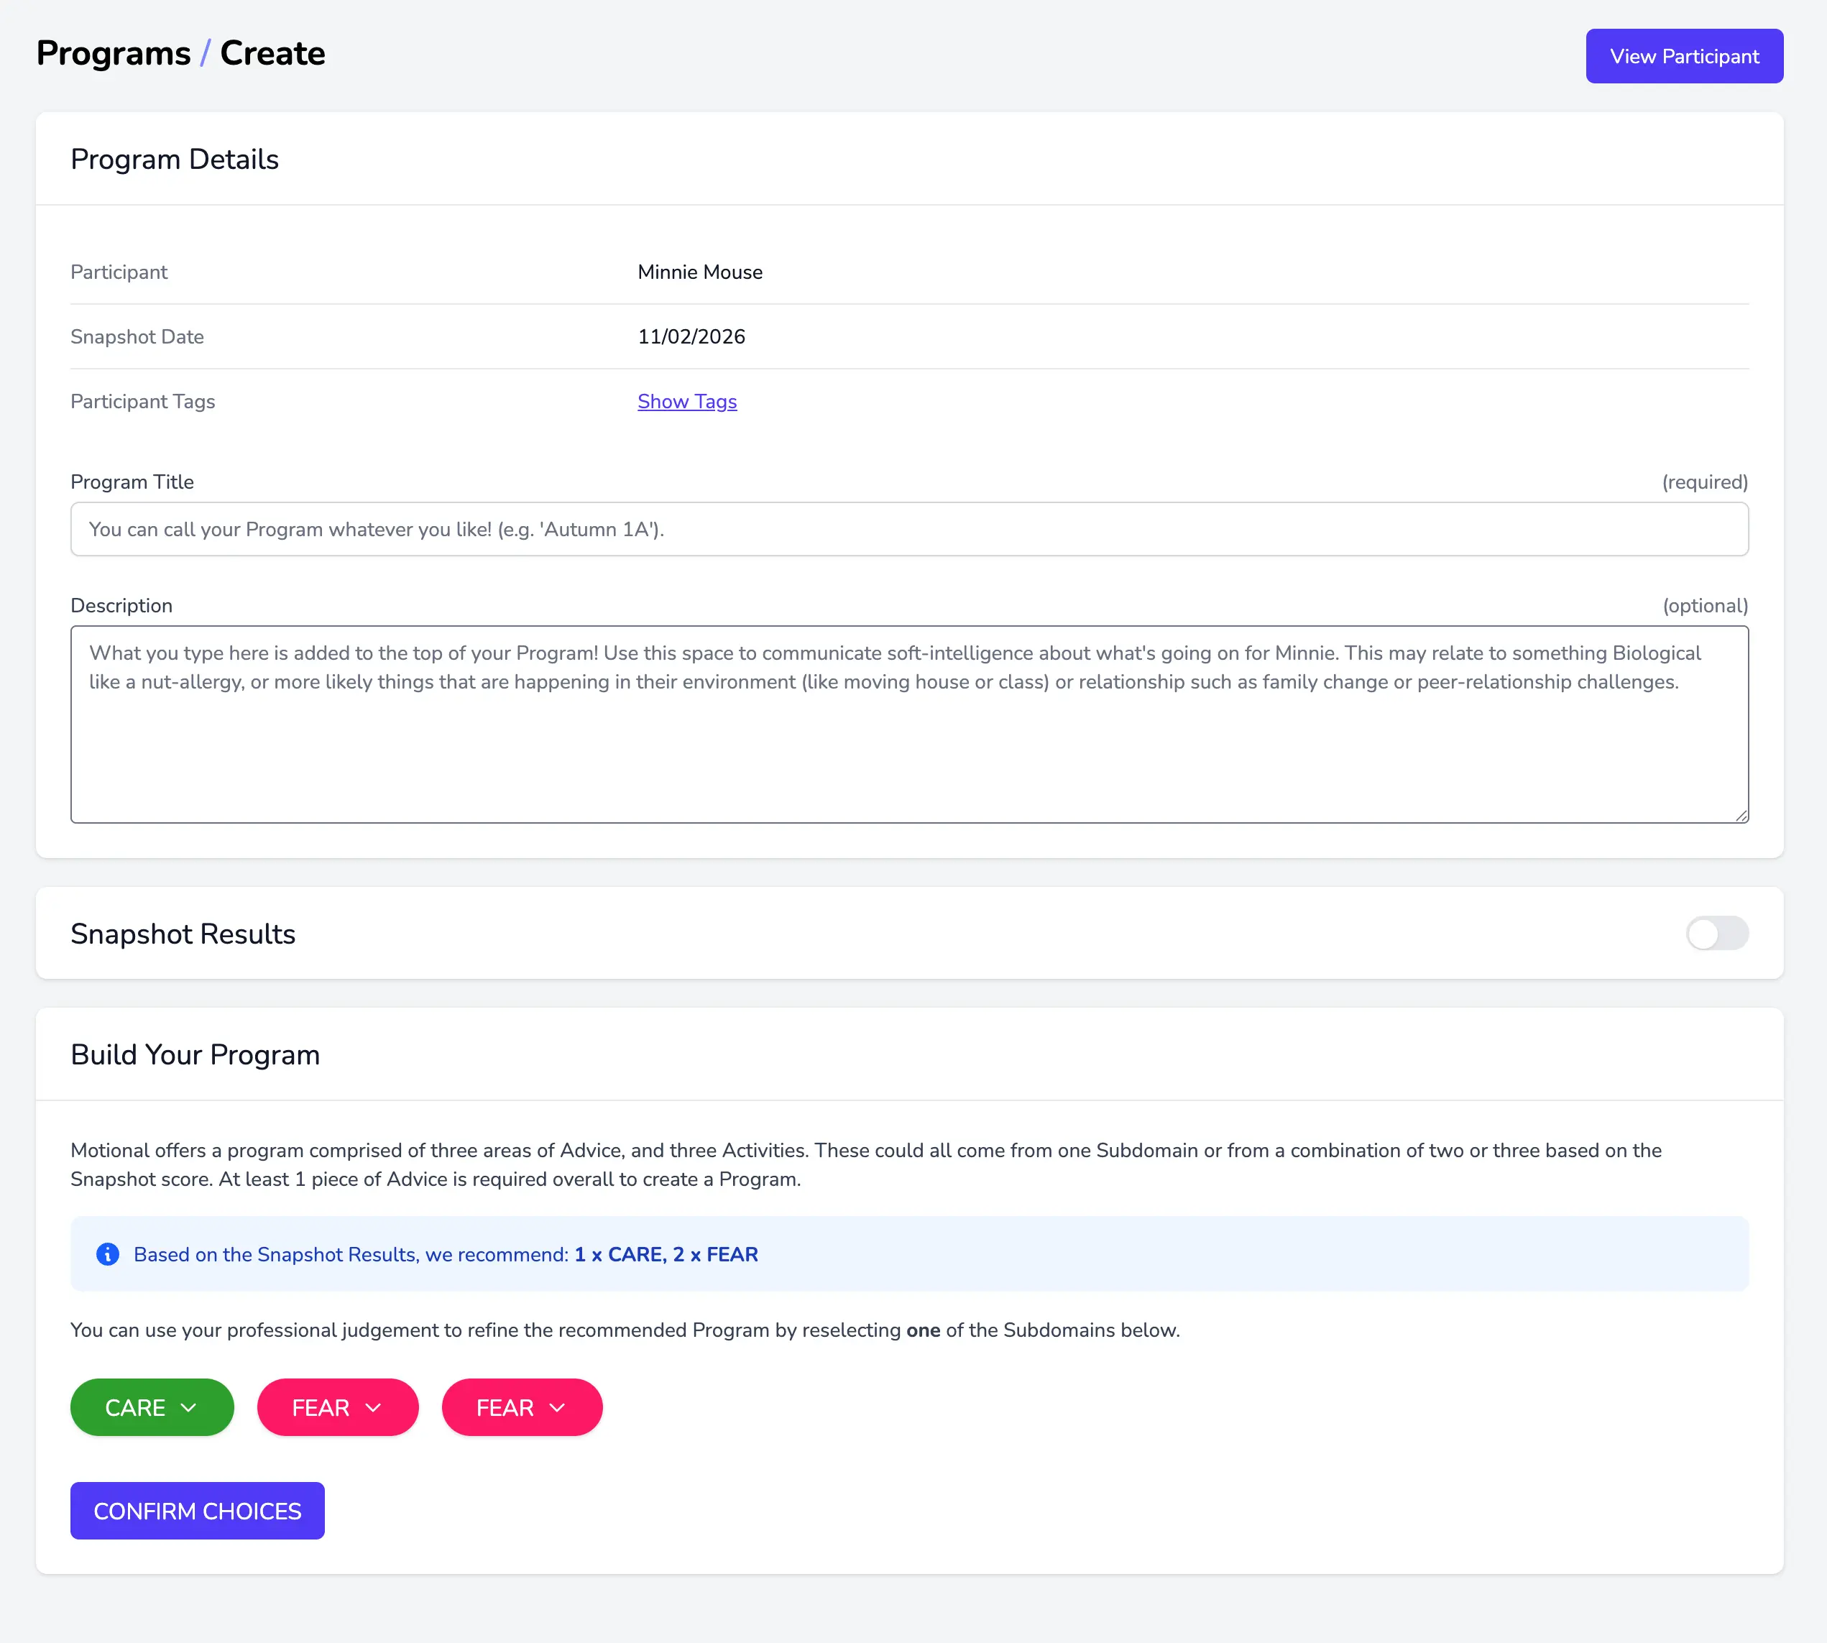Open the CARE subdomain dropdown

tap(135, 1407)
